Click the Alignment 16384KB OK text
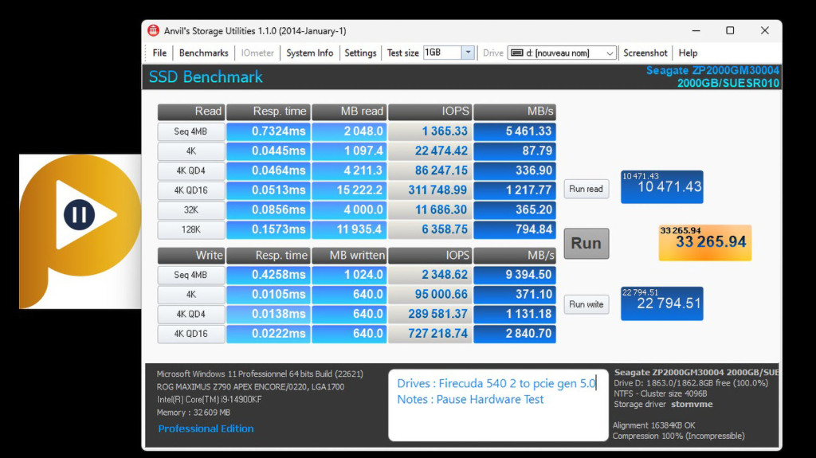 coord(654,425)
